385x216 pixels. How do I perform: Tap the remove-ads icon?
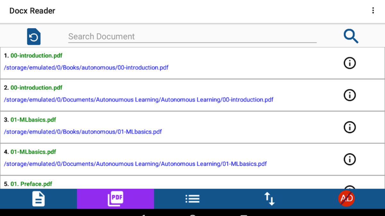(346, 198)
